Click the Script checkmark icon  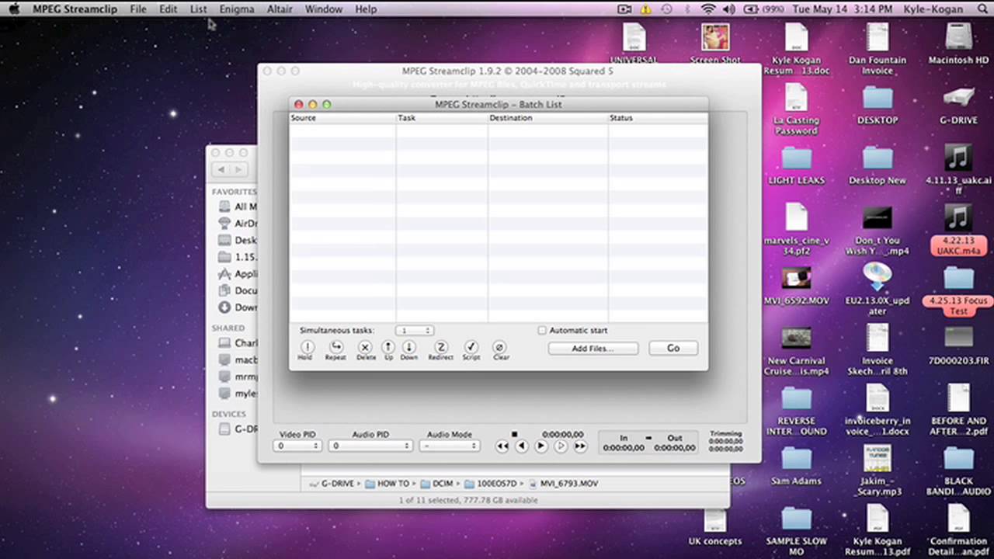tap(471, 348)
